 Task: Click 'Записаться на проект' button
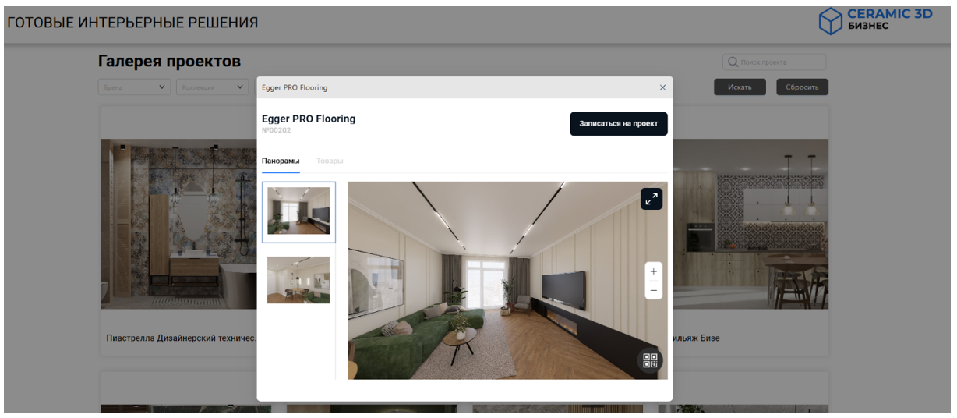click(619, 124)
